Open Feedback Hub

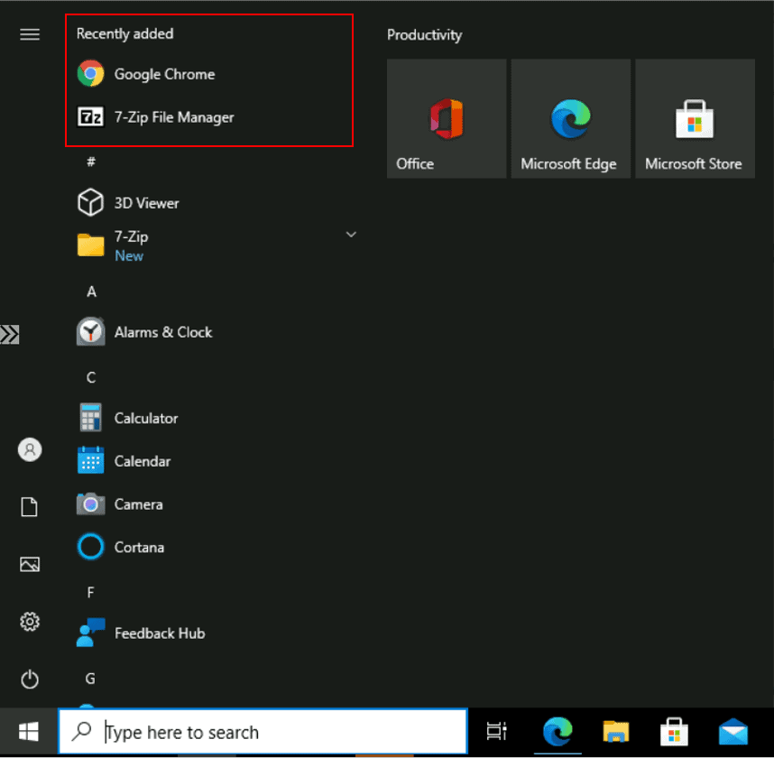pos(141,633)
